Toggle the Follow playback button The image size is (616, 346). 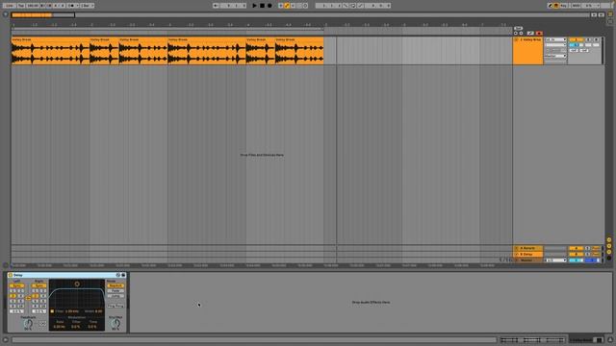pyautogui.click(x=216, y=6)
